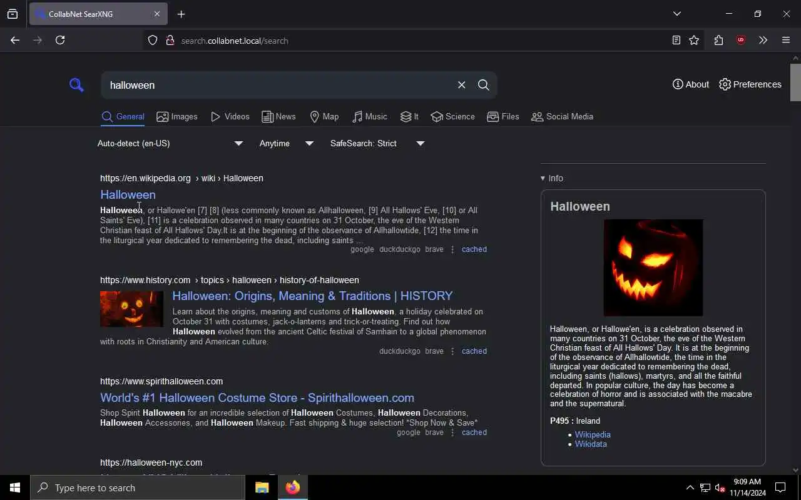
Task: Open more options for history.com result
Action: coord(452,351)
